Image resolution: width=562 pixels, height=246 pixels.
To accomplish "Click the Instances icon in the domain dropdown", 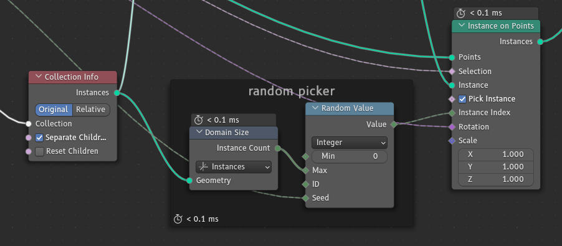I will (203, 167).
